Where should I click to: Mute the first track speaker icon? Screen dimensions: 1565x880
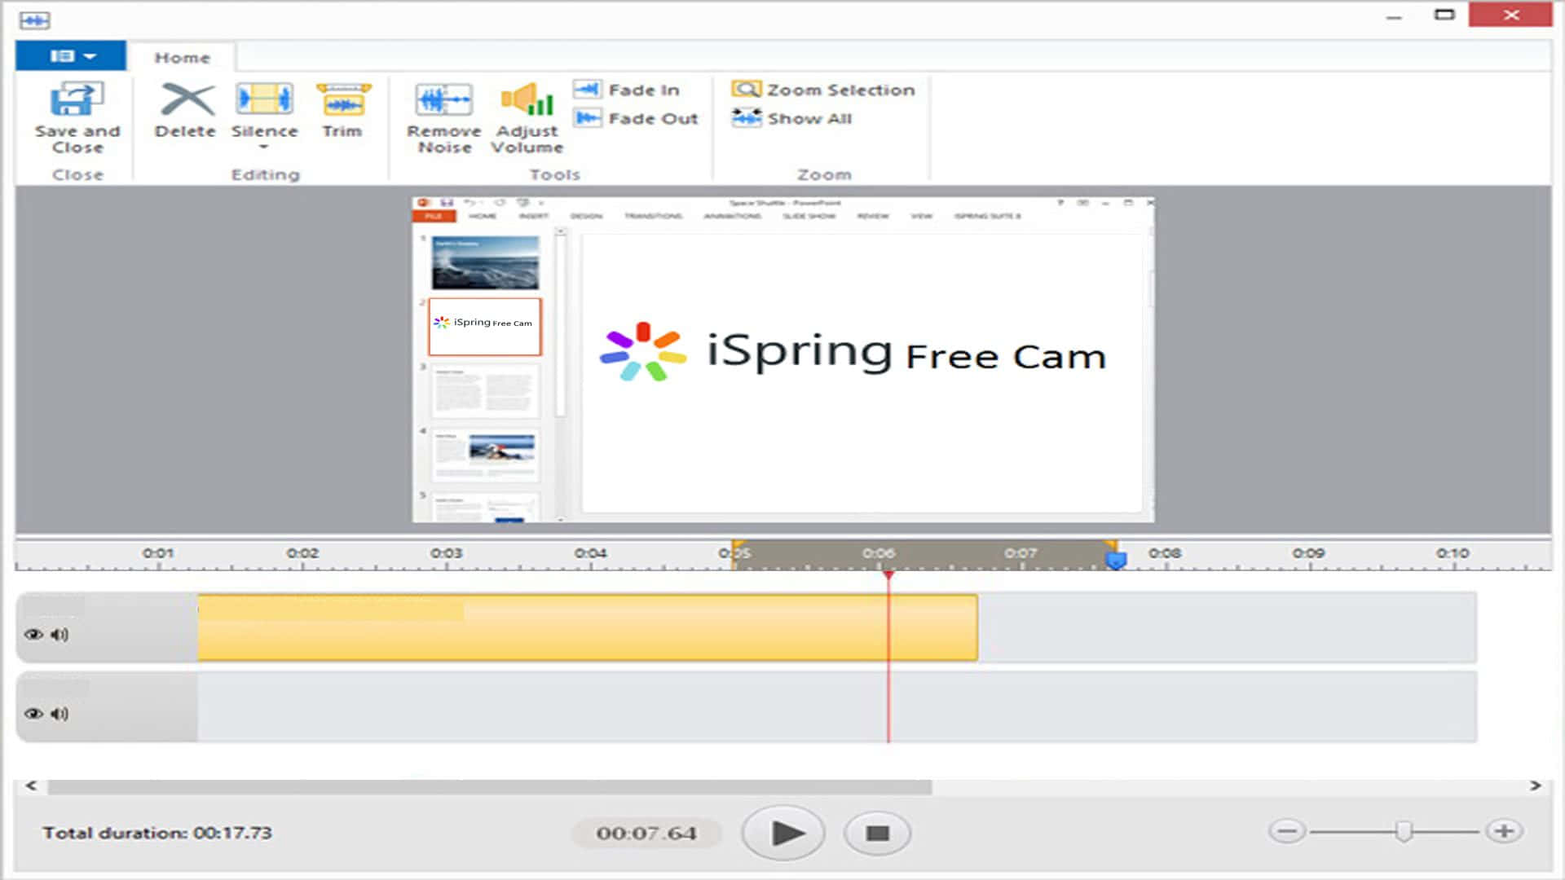coord(60,635)
